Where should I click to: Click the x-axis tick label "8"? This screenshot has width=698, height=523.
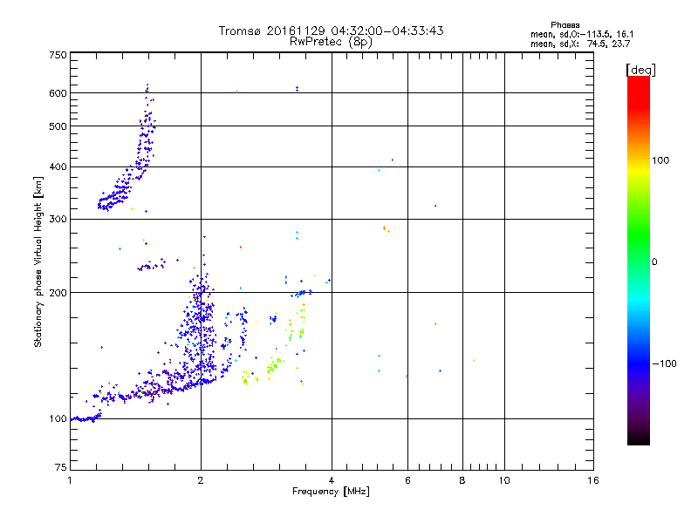click(462, 480)
